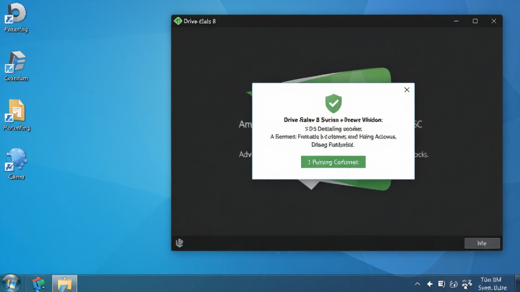Open the action center tray icon
Viewport: 520px width, 292px height.
point(441,284)
